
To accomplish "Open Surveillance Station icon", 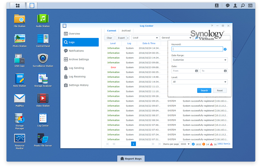I will tap(43, 59).
